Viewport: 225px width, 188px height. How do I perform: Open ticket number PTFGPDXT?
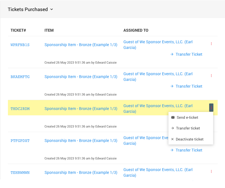tap(20, 141)
